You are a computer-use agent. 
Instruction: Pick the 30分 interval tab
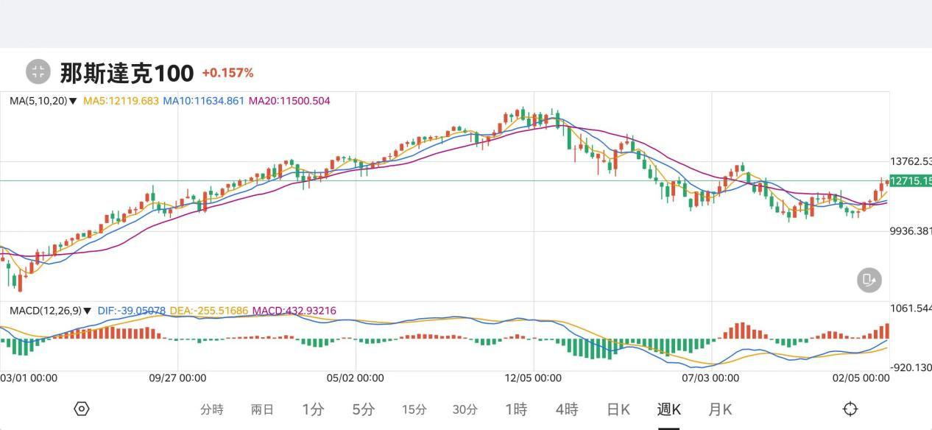pyautogui.click(x=465, y=409)
